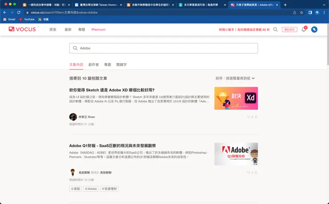Open the tab list chevron at top right
Screen dimensions: 329x204
(x=324, y=4)
